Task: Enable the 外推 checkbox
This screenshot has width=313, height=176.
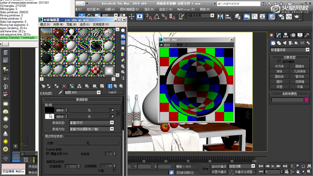Action: click(114, 170)
